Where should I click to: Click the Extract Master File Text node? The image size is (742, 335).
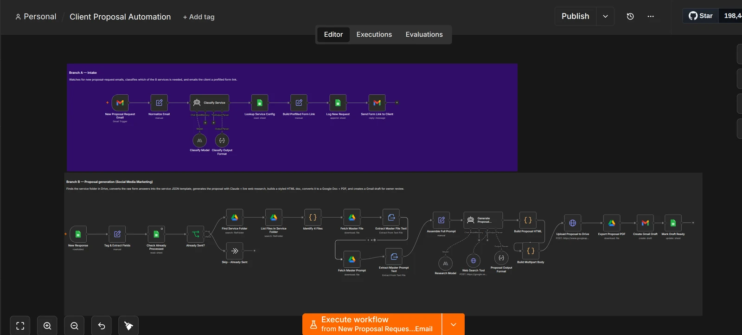tap(391, 217)
